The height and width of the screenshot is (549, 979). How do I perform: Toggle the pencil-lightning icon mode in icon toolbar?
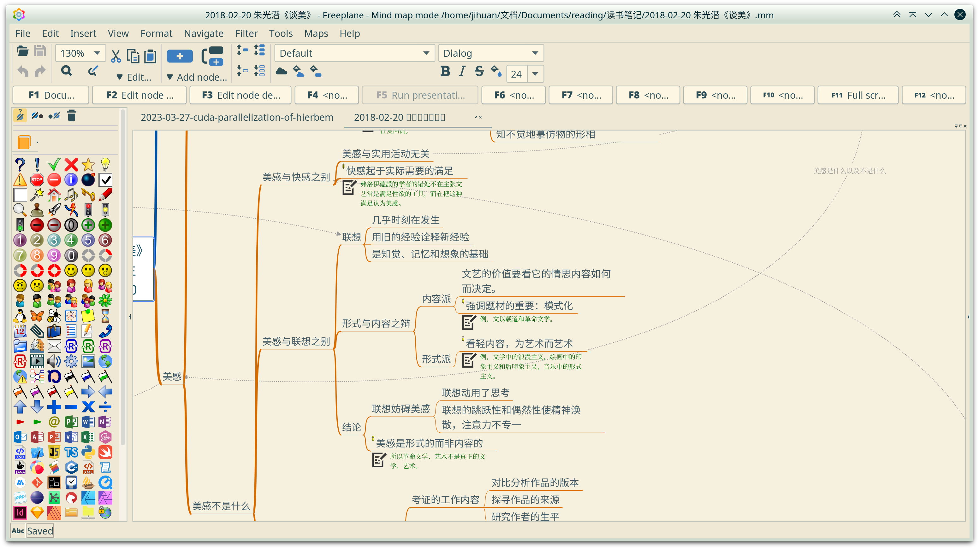tap(20, 115)
